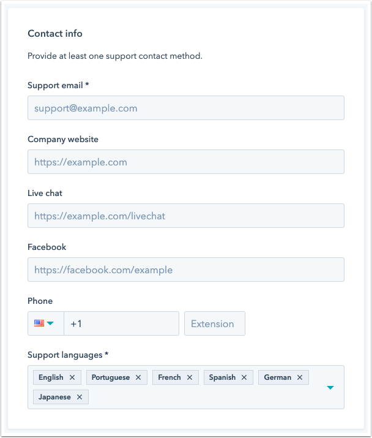Screen dimensions: 372x438
Task: Expand the Support languages dropdown
Action: point(330,387)
